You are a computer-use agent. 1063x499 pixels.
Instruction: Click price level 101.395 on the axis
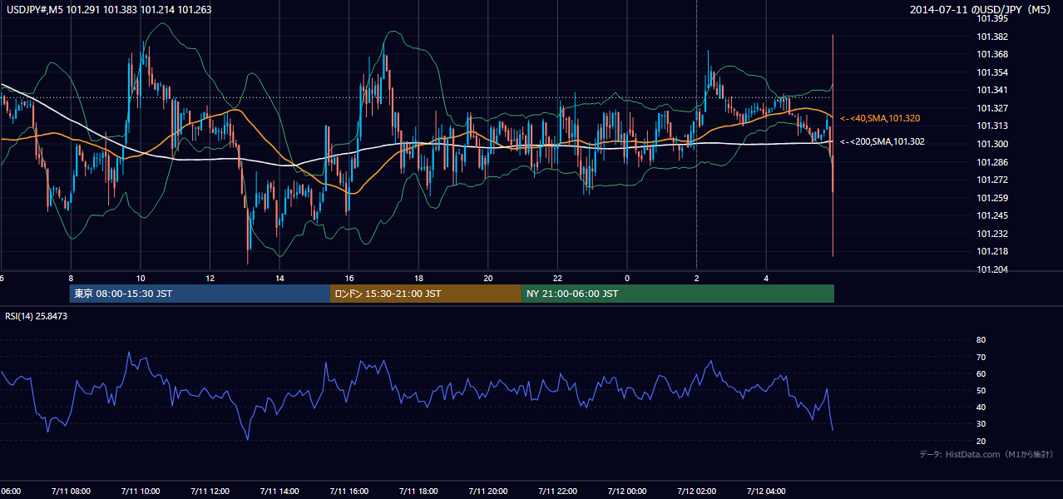[x=992, y=18]
